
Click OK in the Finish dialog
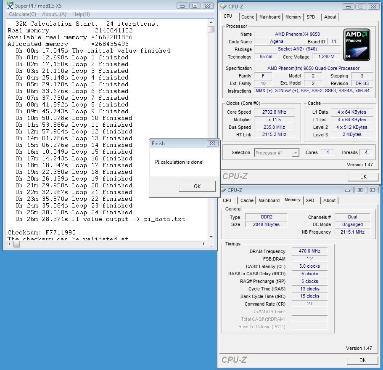pos(197,186)
